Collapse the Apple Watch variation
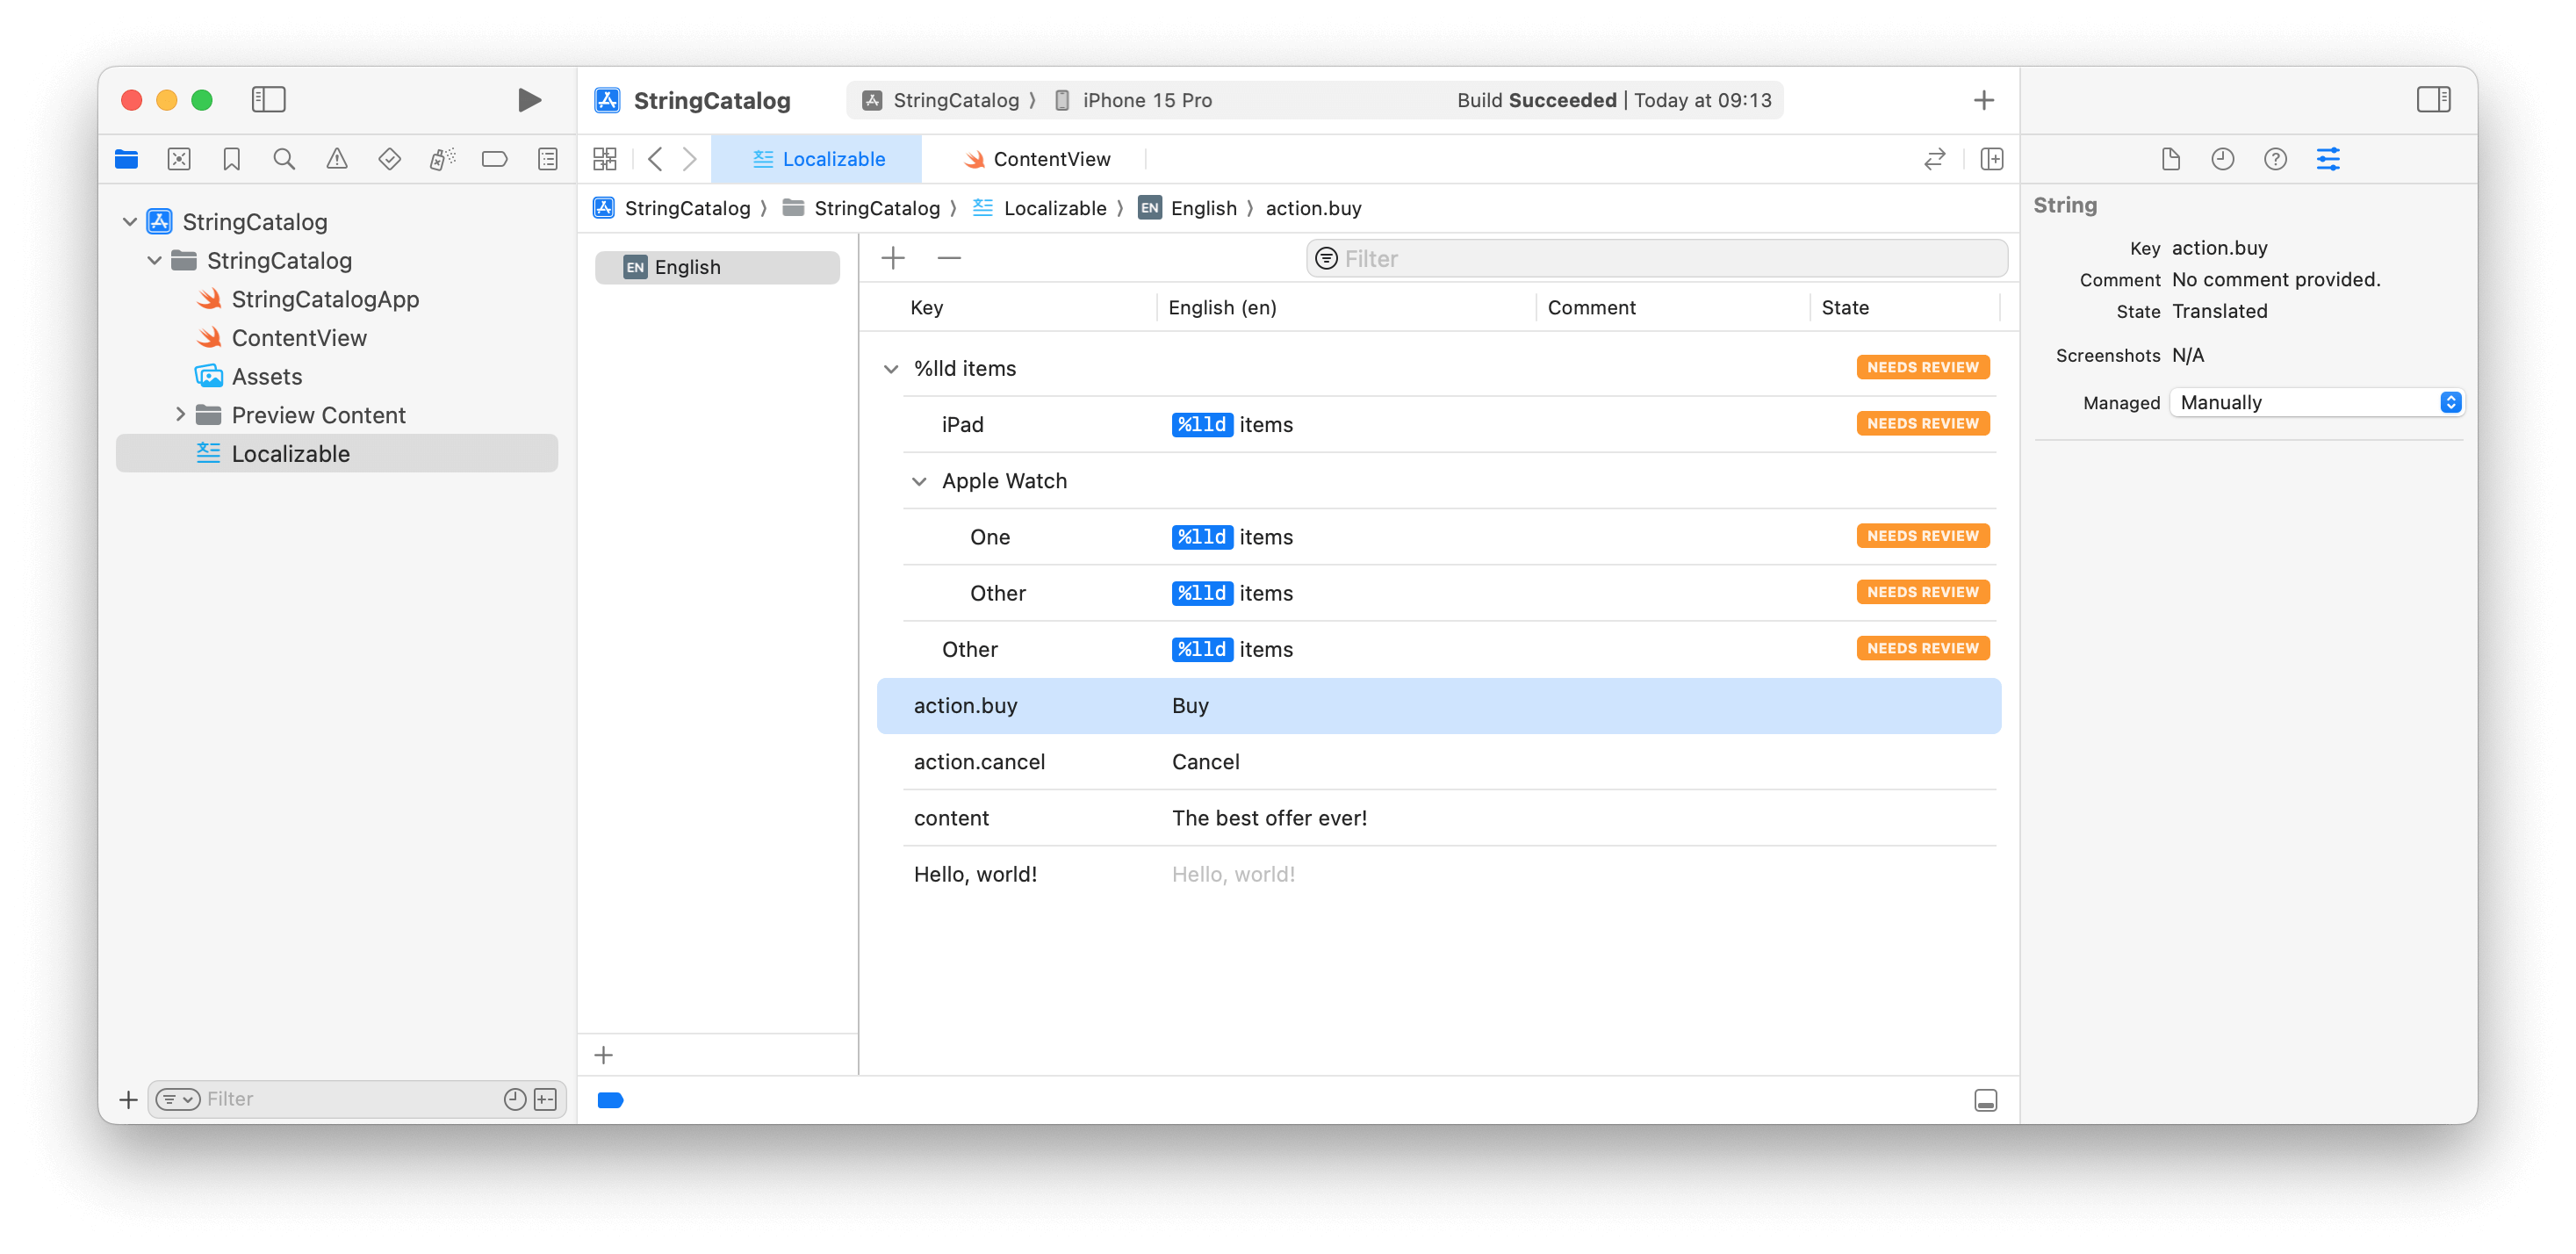 919,481
